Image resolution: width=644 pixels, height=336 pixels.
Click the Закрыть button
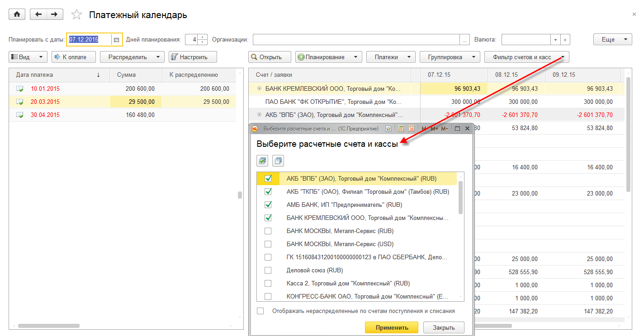tap(443, 328)
